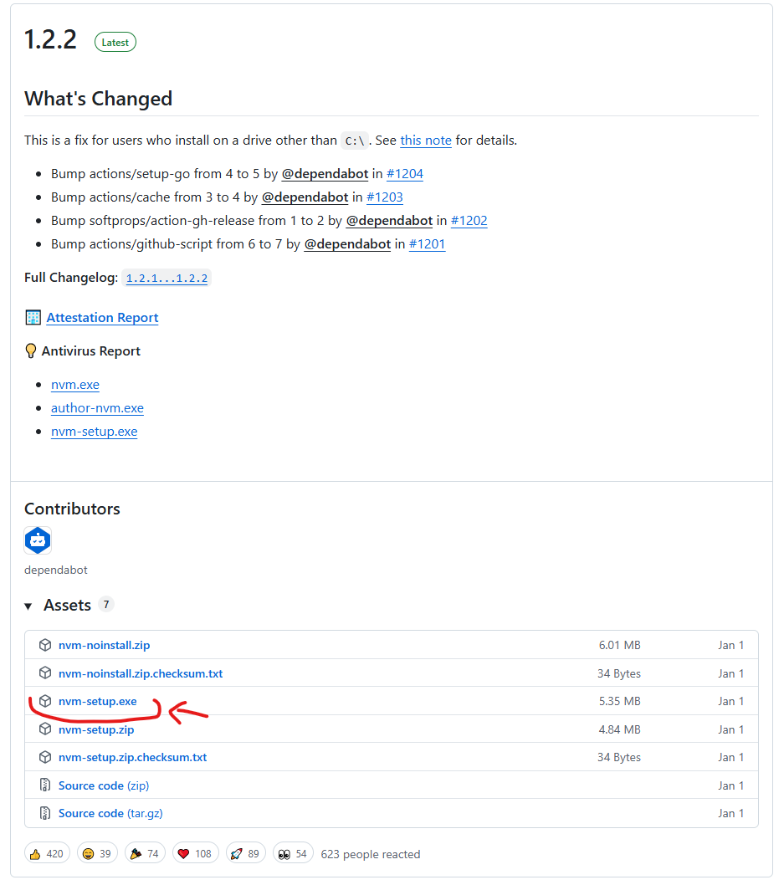
Task: React with heart emoji (108)
Action: pyautogui.click(x=195, y=853)
